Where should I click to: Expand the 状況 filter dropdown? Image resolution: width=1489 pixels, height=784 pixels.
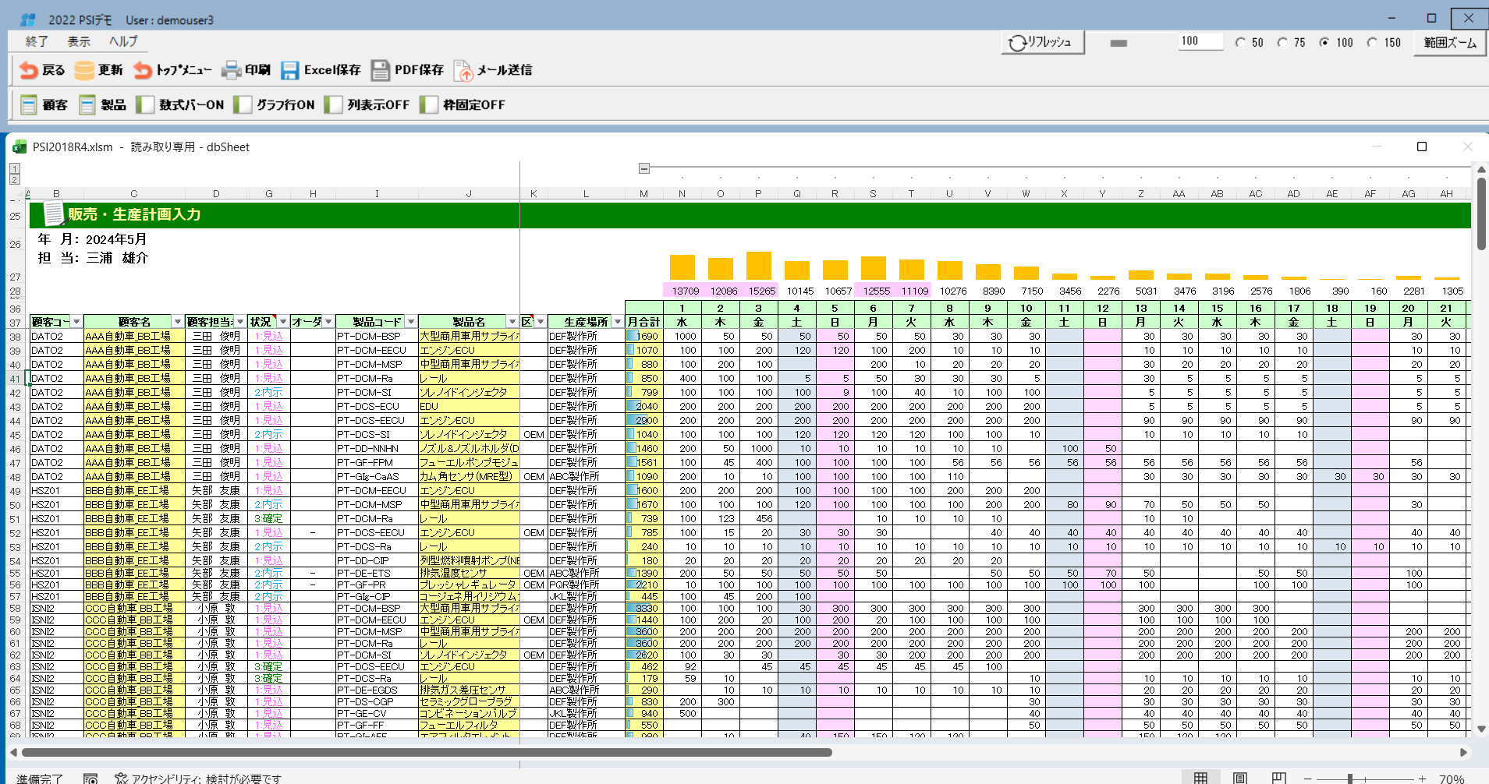point(282,322)
